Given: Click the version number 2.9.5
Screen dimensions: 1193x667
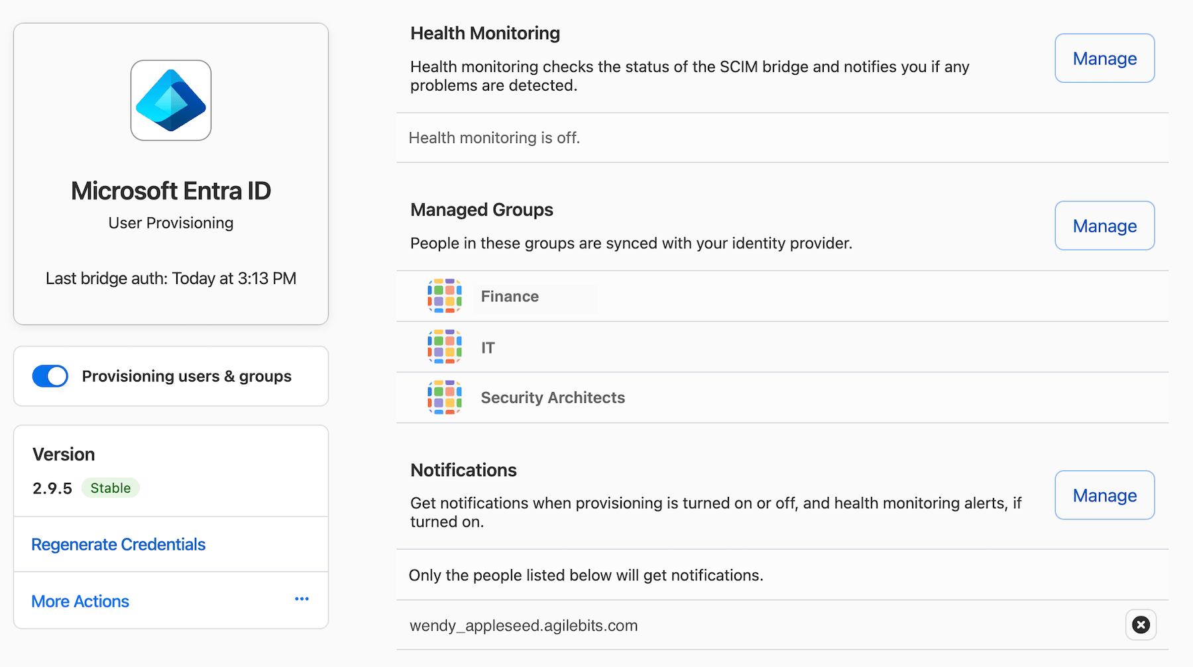Looking at the screenshot, I should (x=52, y=488).
